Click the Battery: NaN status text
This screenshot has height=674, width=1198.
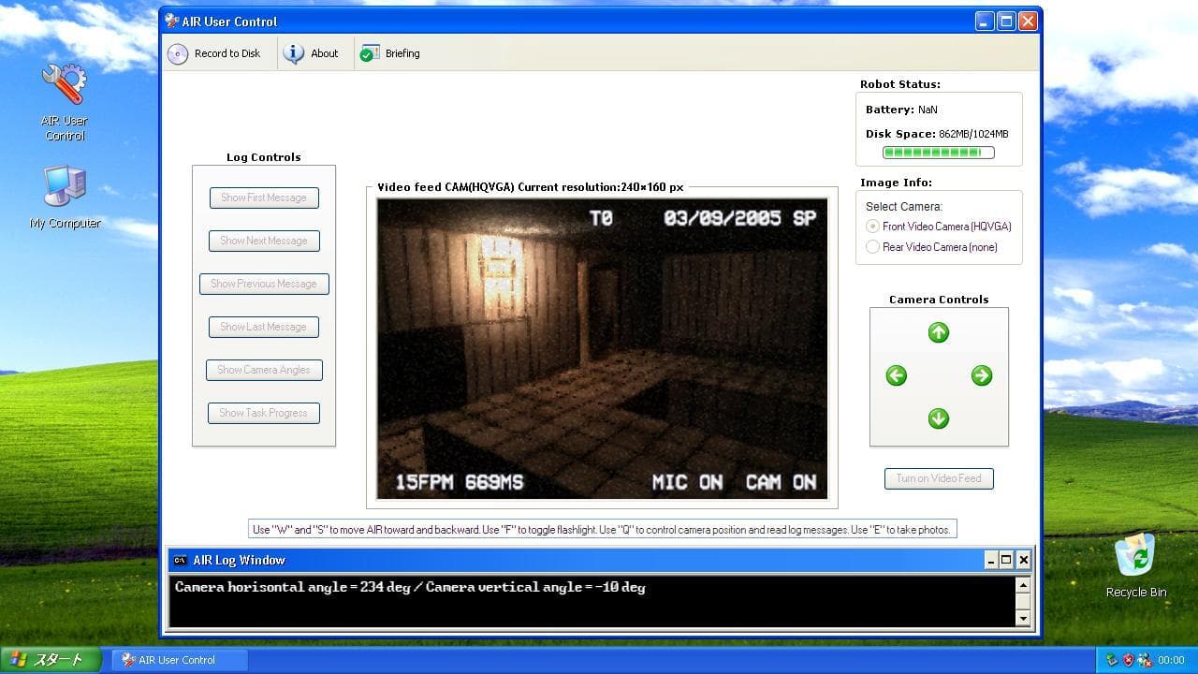901,110
